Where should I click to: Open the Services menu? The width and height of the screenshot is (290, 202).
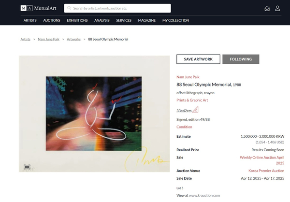click(x=124, y=20)
